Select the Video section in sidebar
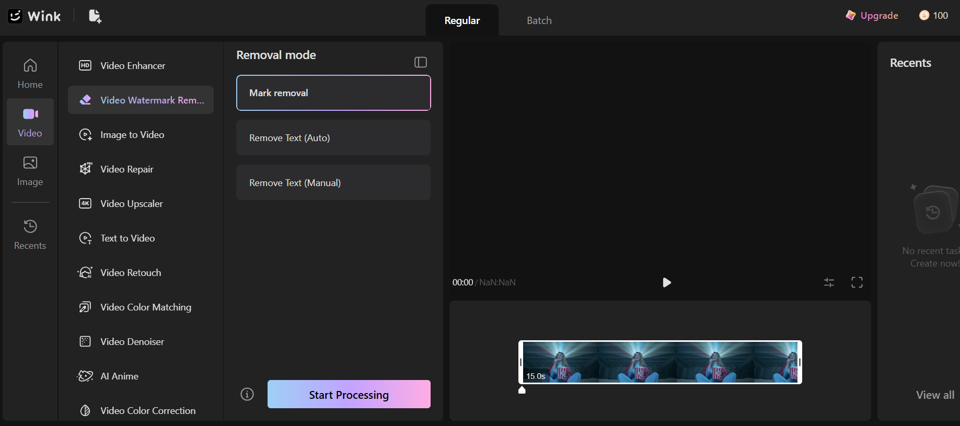This screenshot has height=426, width=960. [x=30, y=122]
